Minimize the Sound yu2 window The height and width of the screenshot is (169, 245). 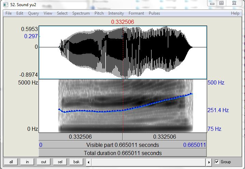(212, 3)
